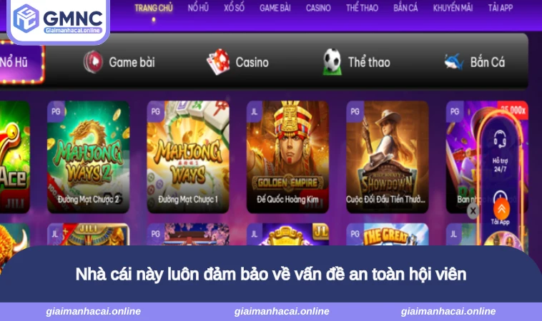
Task: Open the TRANG CHỦ menu item
Action: point(154,8)
